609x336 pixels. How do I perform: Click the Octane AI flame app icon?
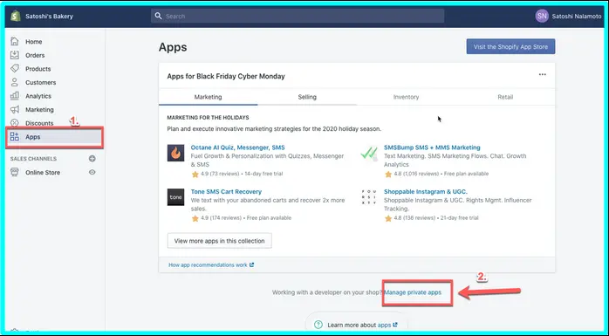click(175, 153)
